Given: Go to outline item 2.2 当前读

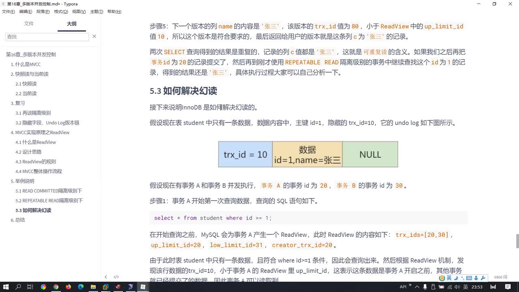Looking at the screenshot, I should (26, 93).
